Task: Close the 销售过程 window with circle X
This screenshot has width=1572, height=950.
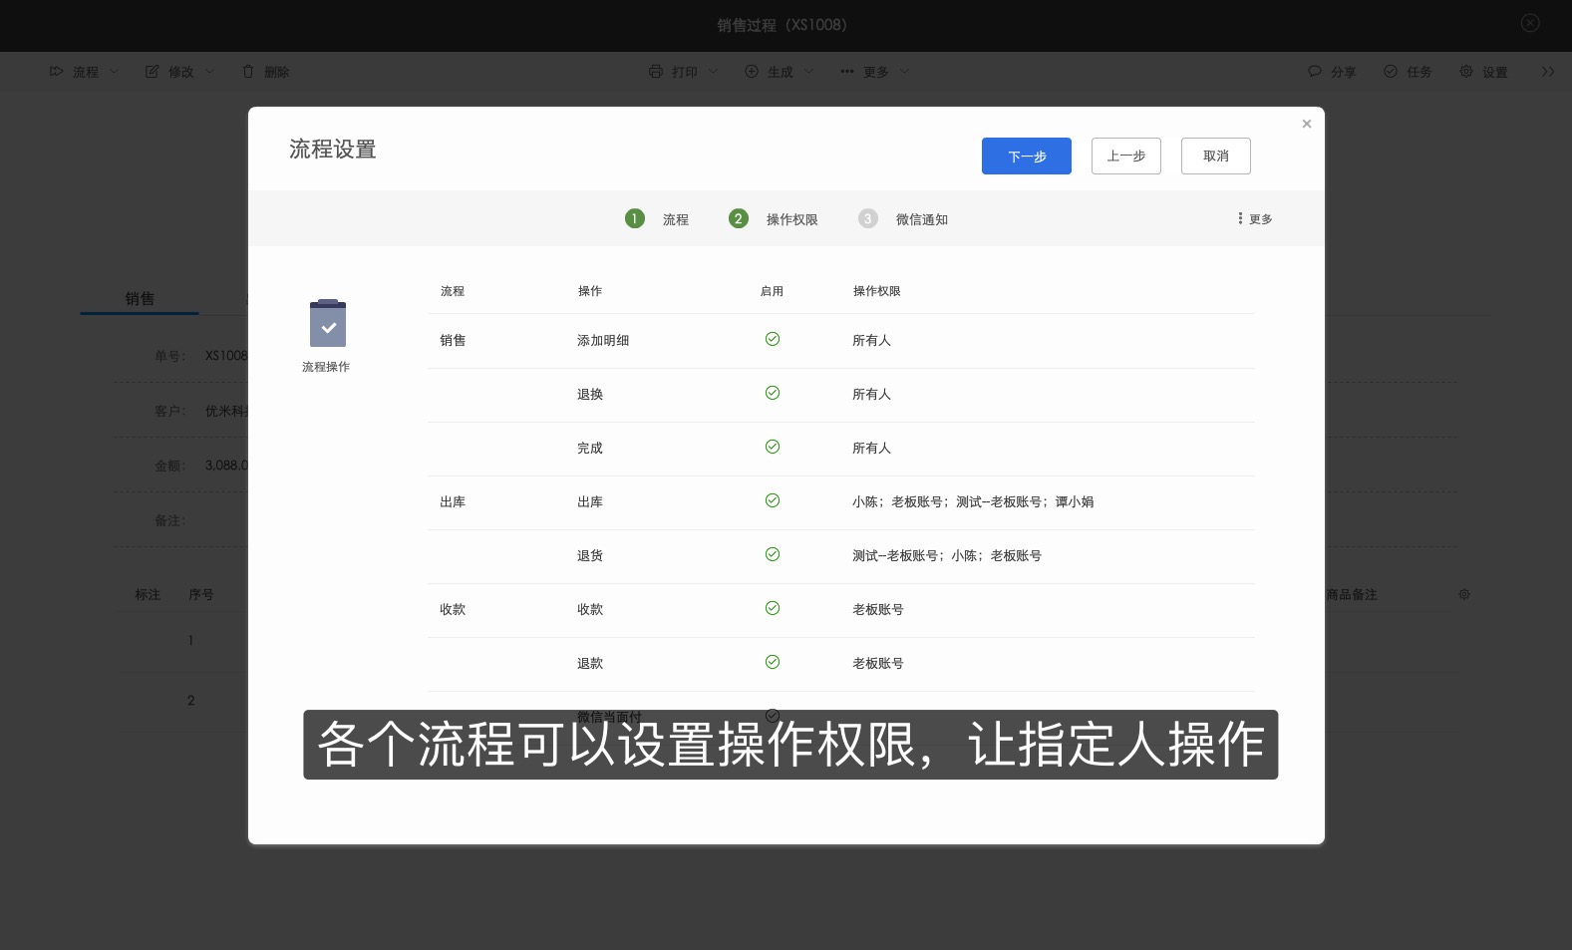Action: click(1530, 23)
